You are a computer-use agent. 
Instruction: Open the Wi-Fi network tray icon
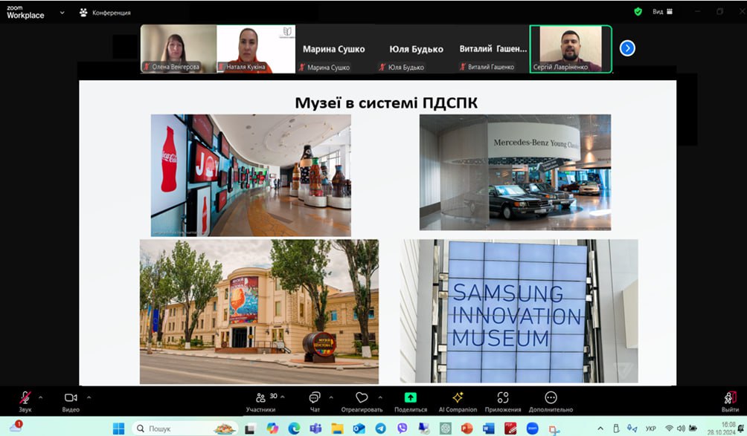tap(669, 429)
